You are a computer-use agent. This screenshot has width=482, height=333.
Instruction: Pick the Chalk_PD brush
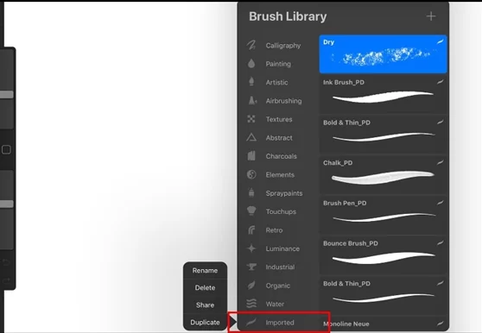[383, 174]
